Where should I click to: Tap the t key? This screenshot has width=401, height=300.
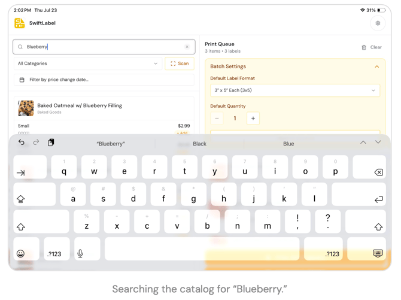click(185, 167)
